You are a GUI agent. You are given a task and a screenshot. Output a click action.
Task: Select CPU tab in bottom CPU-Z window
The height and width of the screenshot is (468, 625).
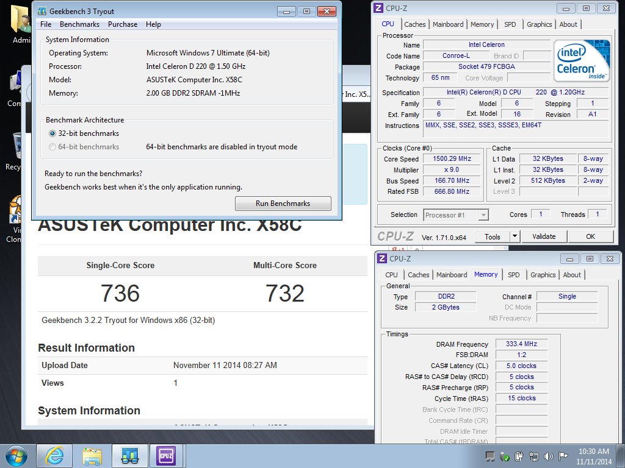(391, 275)
